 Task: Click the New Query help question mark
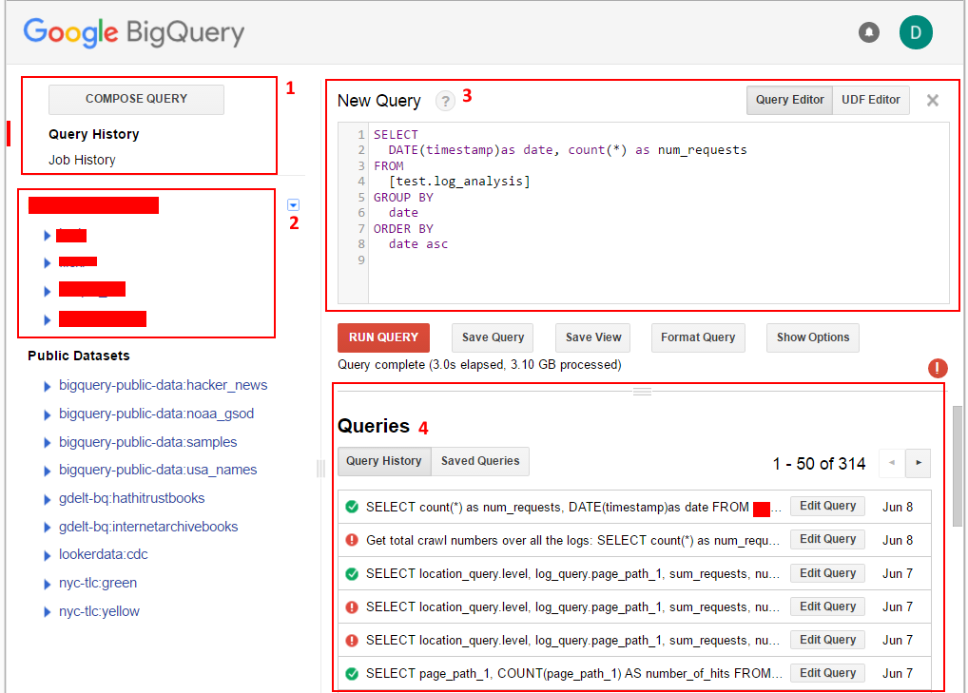pyautogui.click(x=445, y=101)
